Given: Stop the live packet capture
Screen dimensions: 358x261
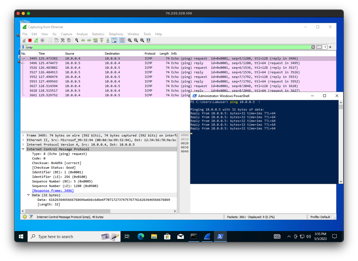Looking at the screenshot, I should [x=30, y=40].
